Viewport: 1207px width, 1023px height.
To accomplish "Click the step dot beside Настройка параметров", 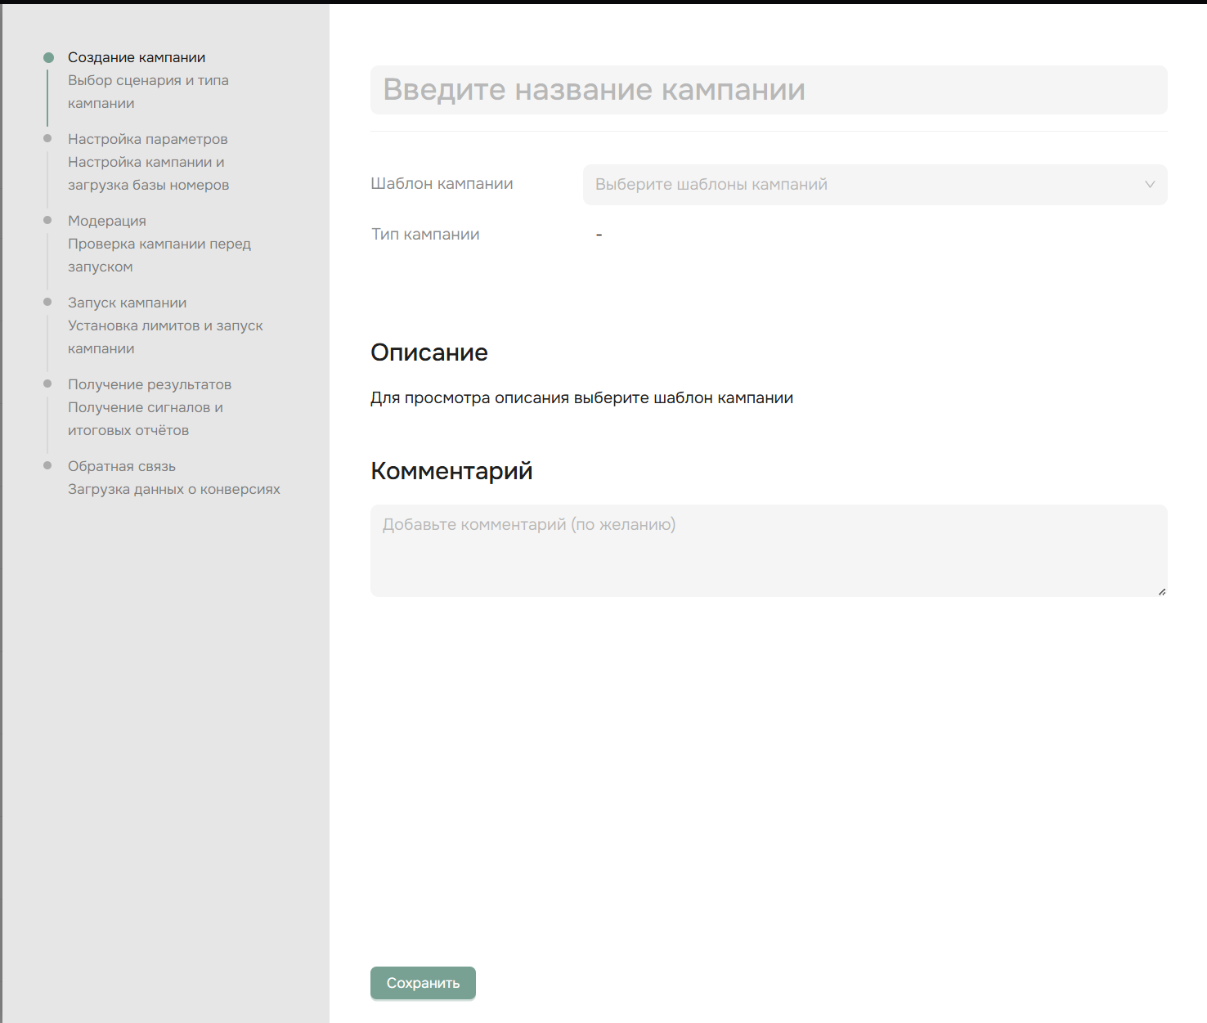I will point(47,138).
